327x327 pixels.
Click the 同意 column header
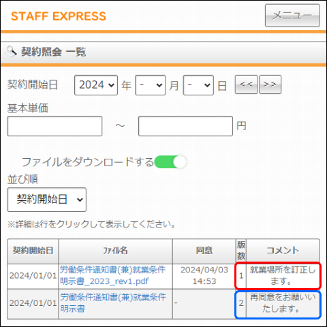(204, 251)
